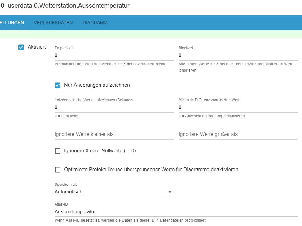Click the object title 0_userdata.0.Wetterstation.Aussentemperatur
The image size is (302, 226).
tap(65, 6)
